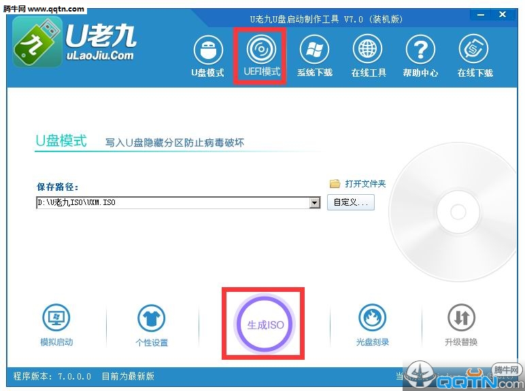Click the 生成ISO circular button
The height and width of the screenshot is (391, 525).
pyautogui.click(x=265, y=324)
